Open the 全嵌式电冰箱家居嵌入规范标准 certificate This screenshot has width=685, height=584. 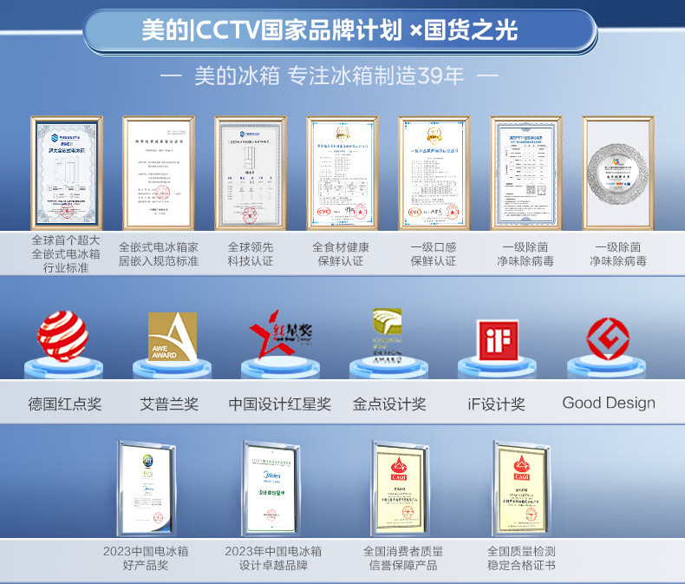(x=159, y=173)
